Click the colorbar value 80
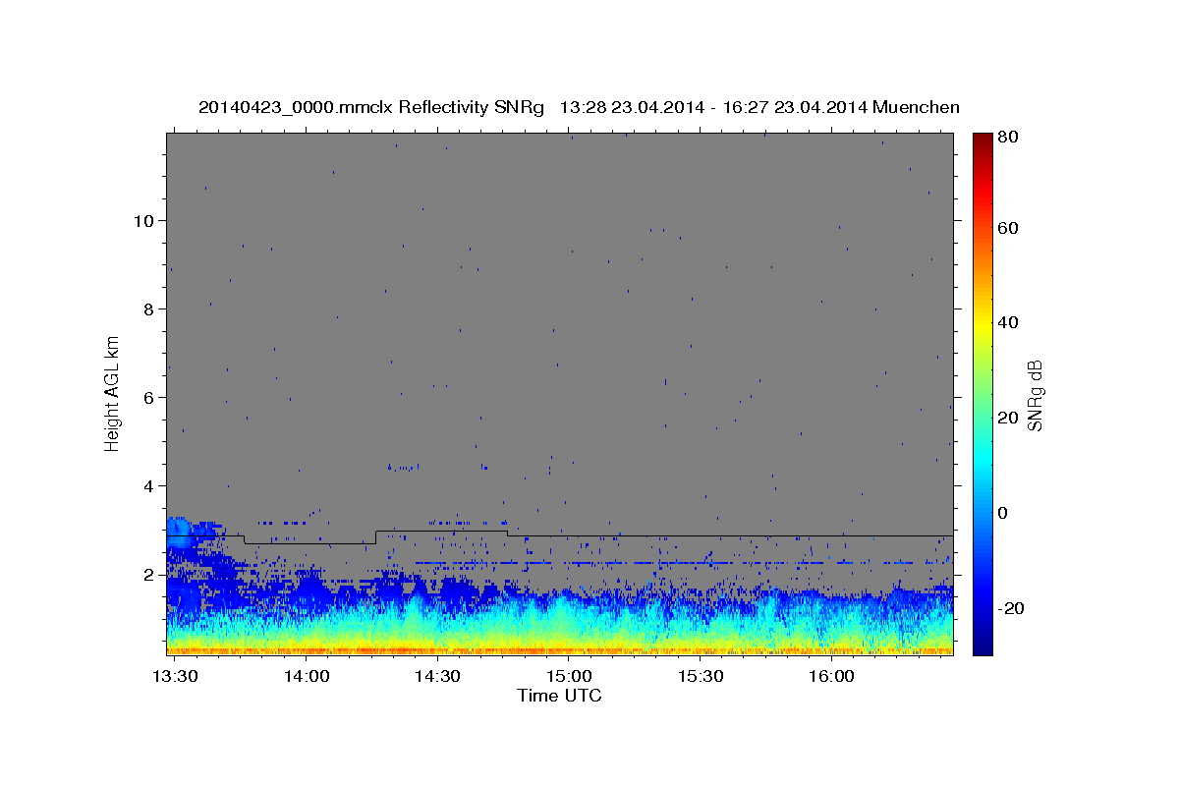This screenshot has height=786, width=1179. pos(1010,138)
